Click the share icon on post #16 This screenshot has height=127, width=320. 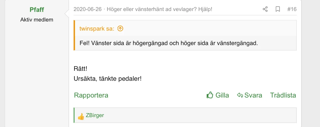coord(265,9)
